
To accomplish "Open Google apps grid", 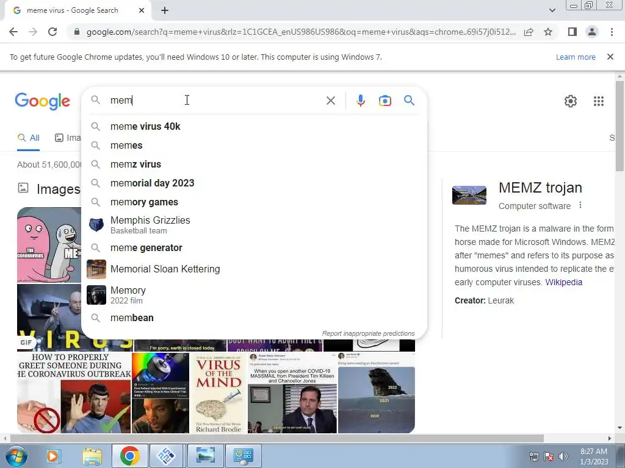I will pos(598,101).
